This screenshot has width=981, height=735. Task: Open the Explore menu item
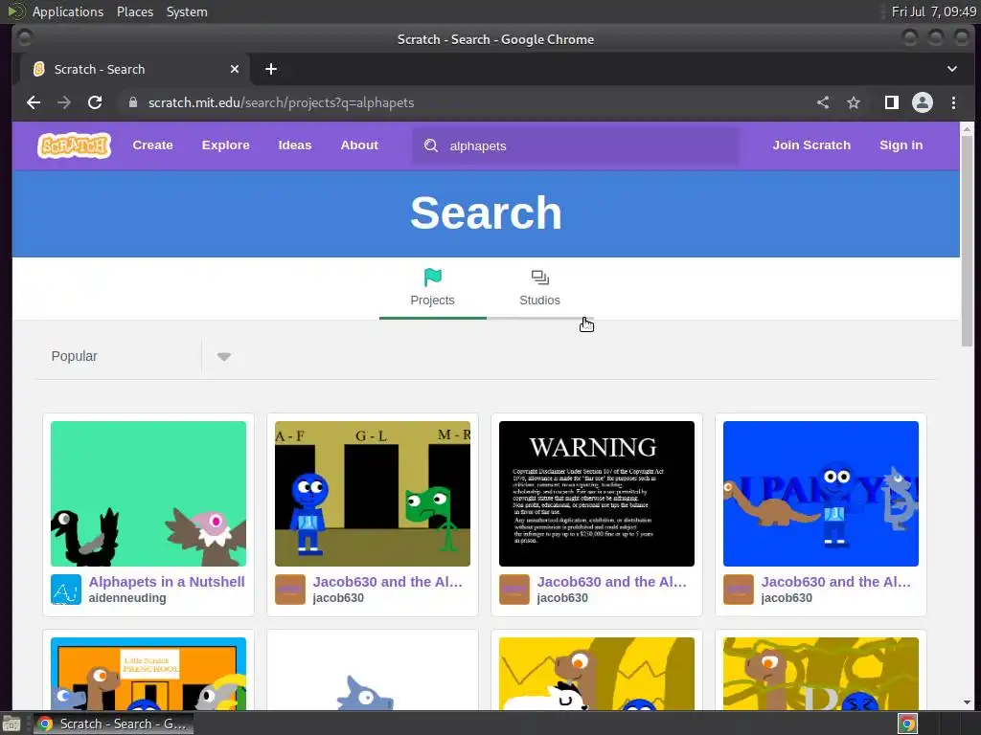point(225,145)
